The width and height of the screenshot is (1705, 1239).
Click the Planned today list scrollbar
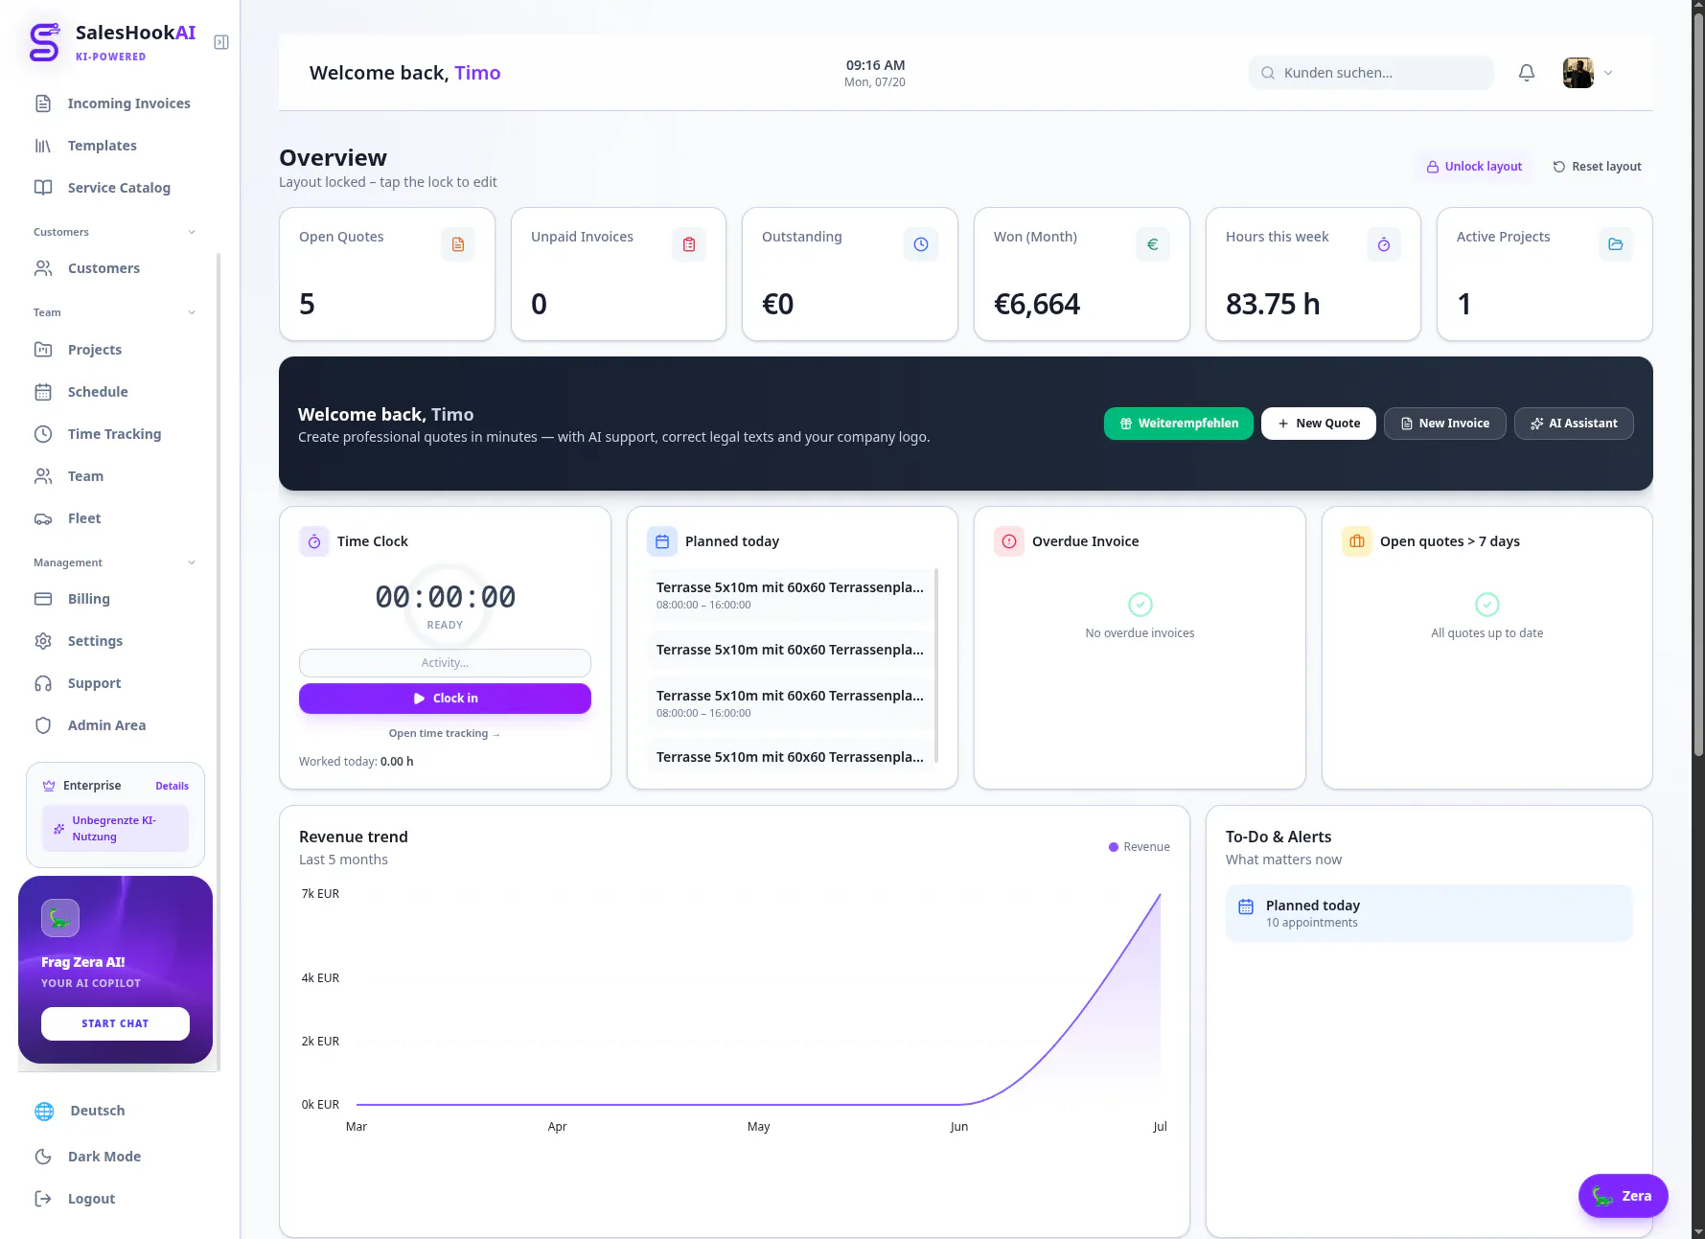[x=936, y=665]
